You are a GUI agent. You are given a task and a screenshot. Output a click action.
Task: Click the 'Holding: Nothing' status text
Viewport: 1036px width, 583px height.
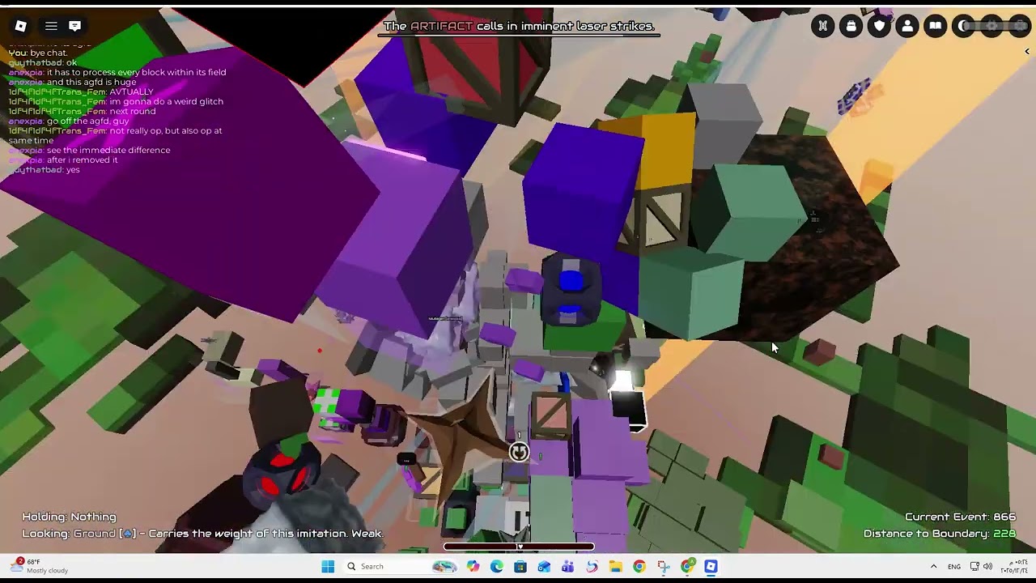69,517
